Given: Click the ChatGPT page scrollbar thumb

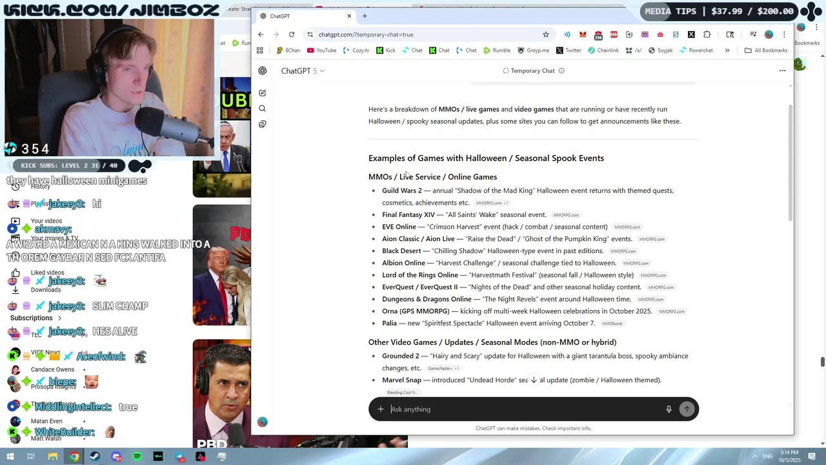Looking at the screenshot, I should [x=791, y=161].
